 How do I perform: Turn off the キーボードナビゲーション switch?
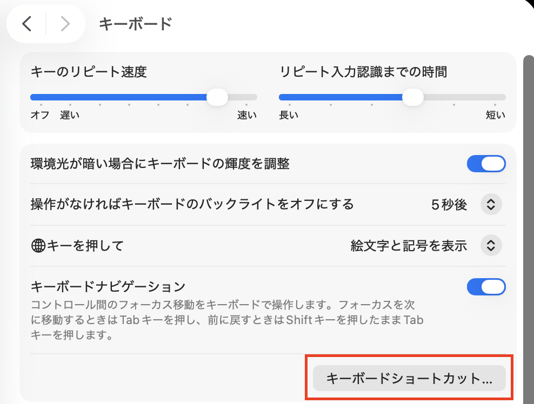pos(486,287)
